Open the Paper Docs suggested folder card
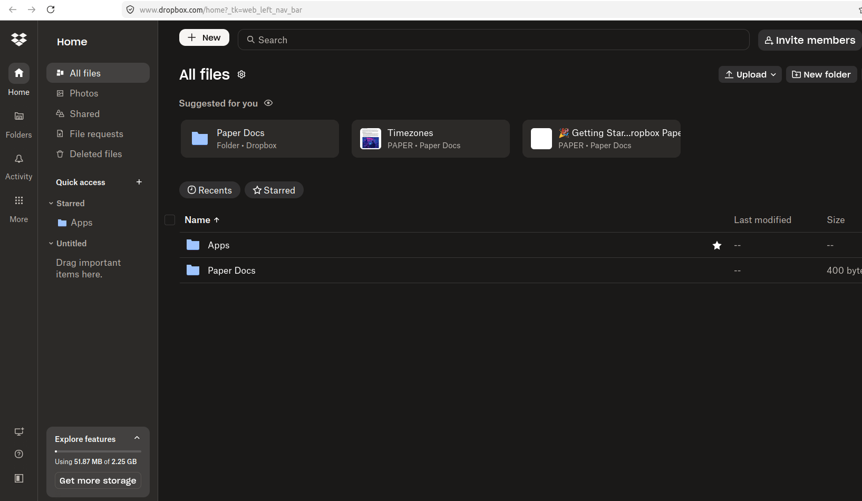 tap(260, 139)
